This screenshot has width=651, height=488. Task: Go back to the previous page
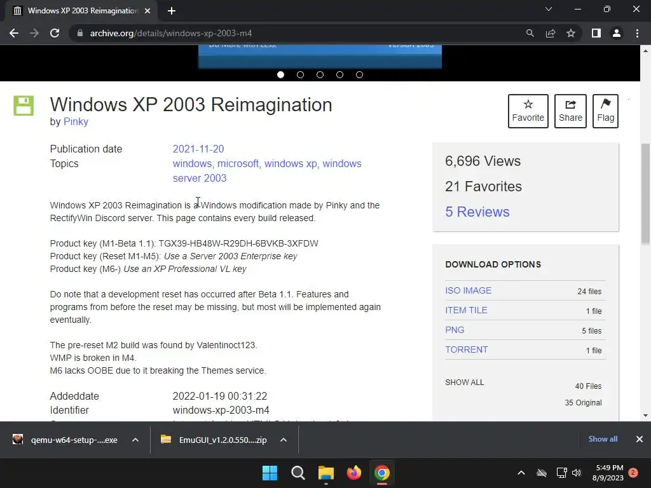pos(14,33)
